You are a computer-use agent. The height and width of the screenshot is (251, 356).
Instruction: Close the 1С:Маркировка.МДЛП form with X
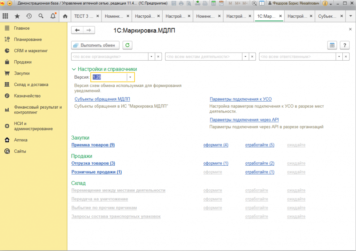click(x=350, y=29)
